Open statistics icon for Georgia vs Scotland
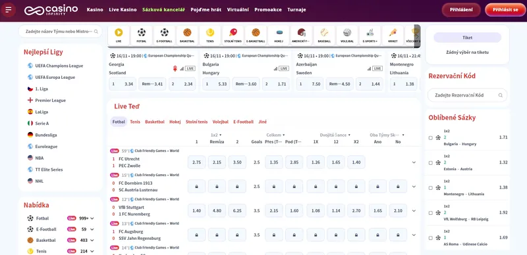This screenshot has height=255, width=527. pos(182,68)
